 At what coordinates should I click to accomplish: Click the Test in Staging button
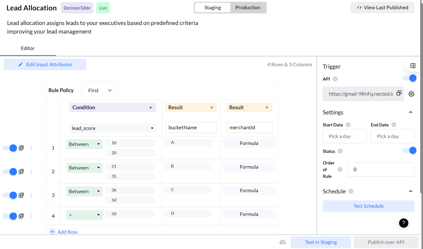point(321,242)
